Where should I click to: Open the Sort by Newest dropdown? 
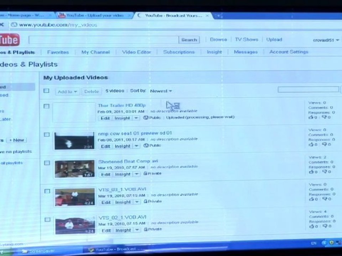pyautogui.click(x=161, y=91)
